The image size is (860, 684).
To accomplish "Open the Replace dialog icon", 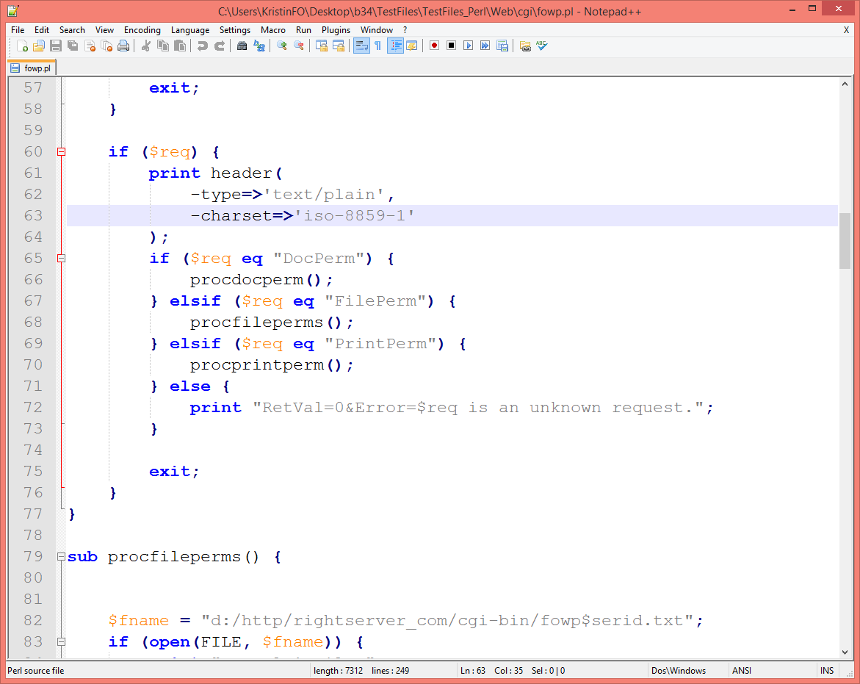I will 259,46.
